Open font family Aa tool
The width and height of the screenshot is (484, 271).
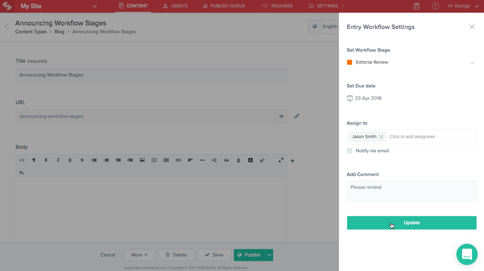click(226, 160)
